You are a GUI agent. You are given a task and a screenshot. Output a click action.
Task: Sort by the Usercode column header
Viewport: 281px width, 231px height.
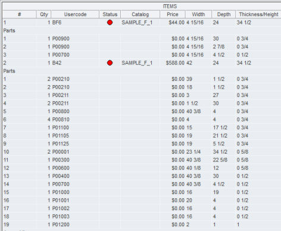pos(75,14)
